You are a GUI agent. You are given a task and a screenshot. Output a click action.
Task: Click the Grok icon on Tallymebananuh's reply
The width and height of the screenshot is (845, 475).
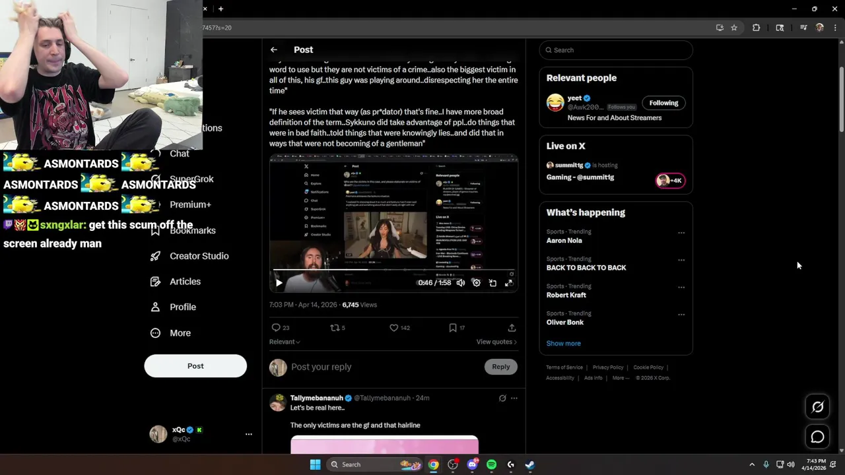click(x=502, y=398)
